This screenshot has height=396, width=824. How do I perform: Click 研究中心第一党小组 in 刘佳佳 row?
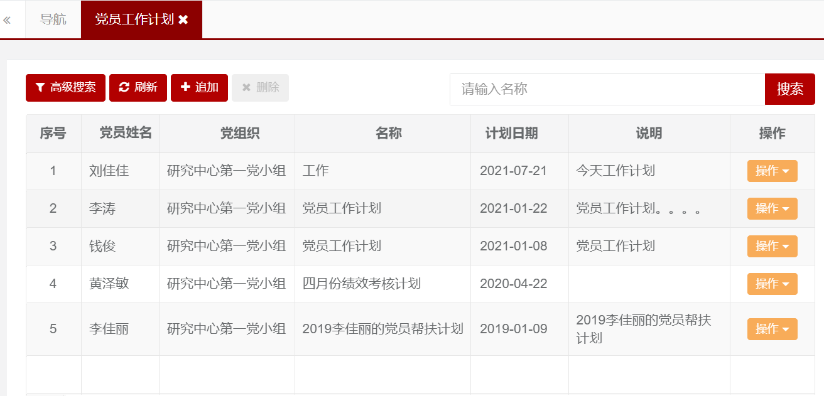coord(227,171)
